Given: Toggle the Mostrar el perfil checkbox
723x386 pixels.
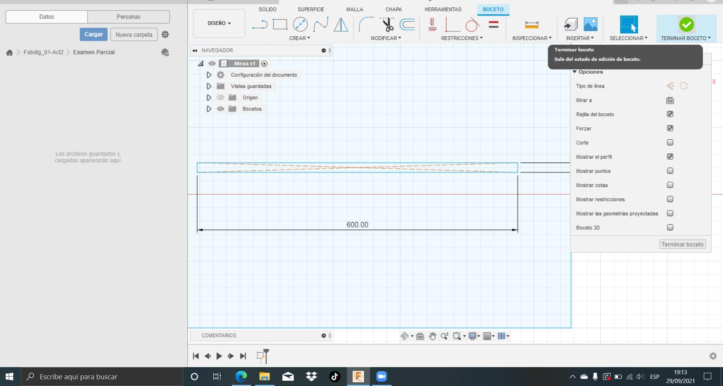Looking at the screenshot, I should point(670,157).
